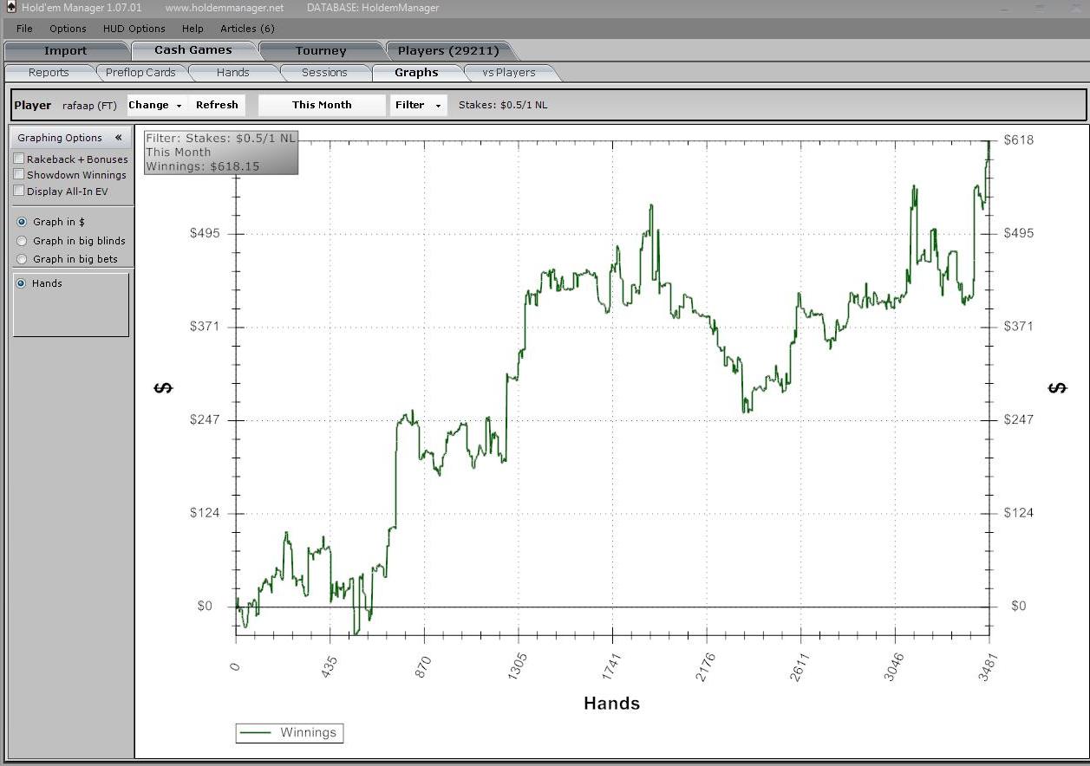
Task: Open the Players (29211) tab
Action: 448,50
